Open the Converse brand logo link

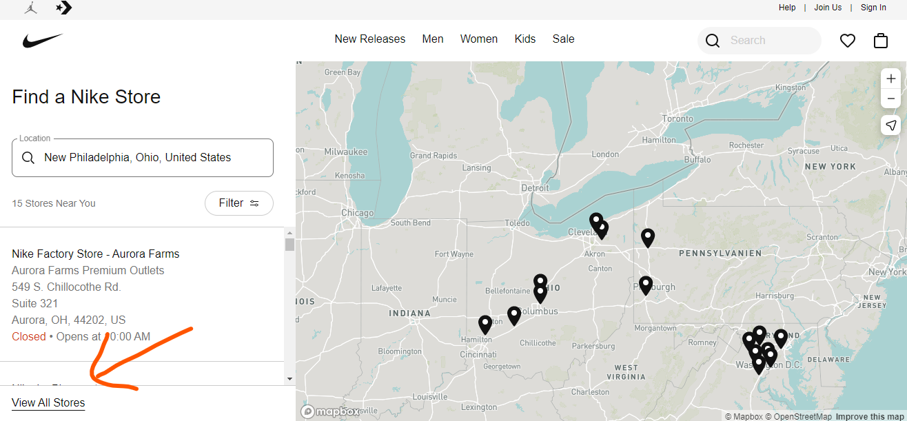coord(63,8)
